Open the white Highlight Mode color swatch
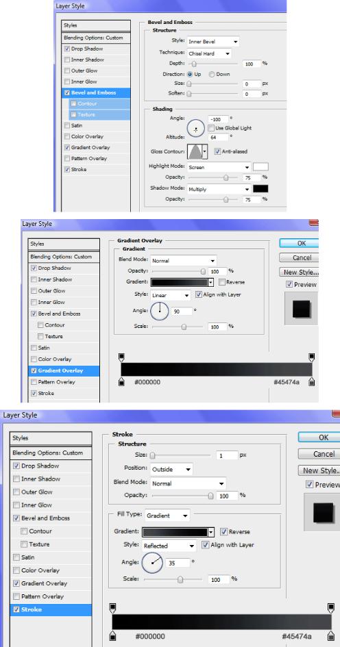The height and width of the screenshot is (647, 340). (x=260, y=167)
